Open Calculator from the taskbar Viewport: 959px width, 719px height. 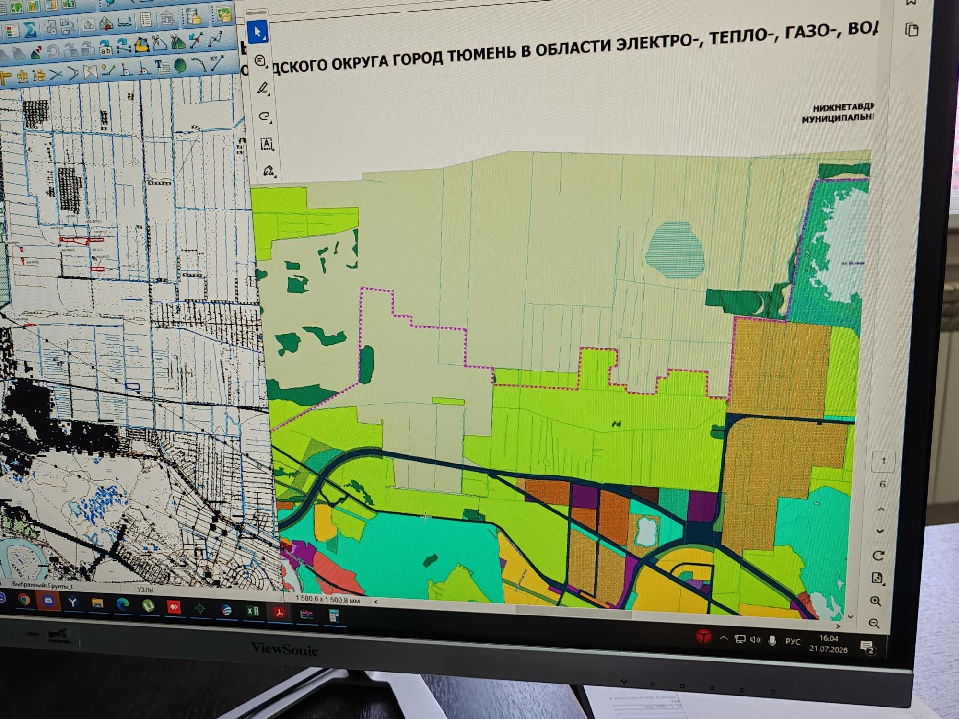[x=334, y=615]
